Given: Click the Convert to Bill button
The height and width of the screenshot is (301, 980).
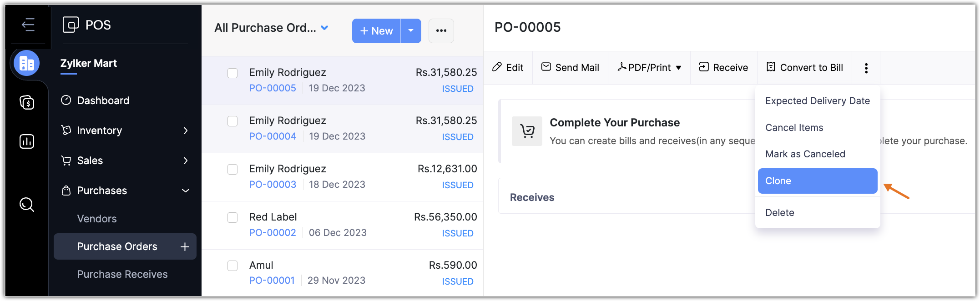Looking at the screenshot, I should point(804,68).
